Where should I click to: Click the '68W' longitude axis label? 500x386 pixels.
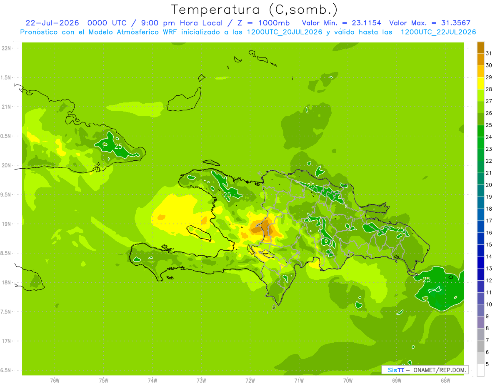(x=445, y=381)
